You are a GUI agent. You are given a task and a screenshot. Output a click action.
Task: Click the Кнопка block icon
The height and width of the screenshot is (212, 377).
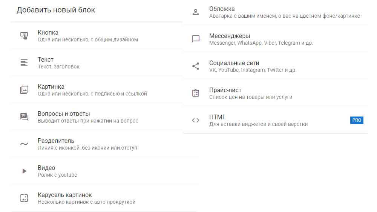pos(24,36)
